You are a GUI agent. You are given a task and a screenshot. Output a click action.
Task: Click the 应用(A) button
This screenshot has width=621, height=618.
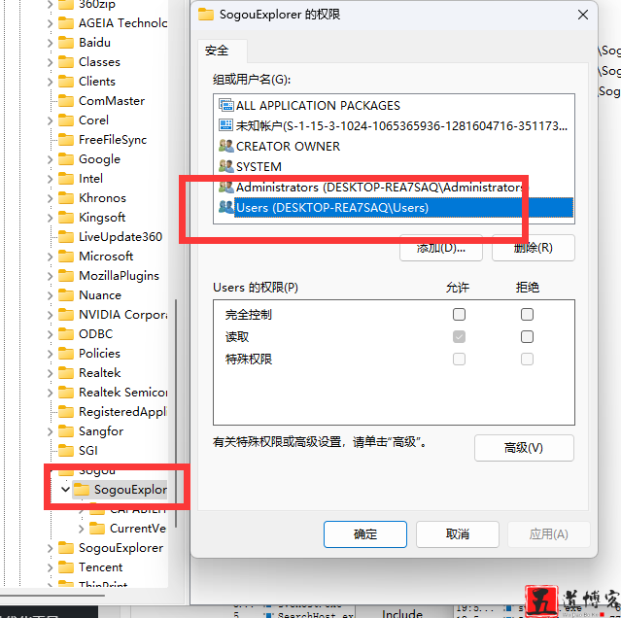click(548, 534)
